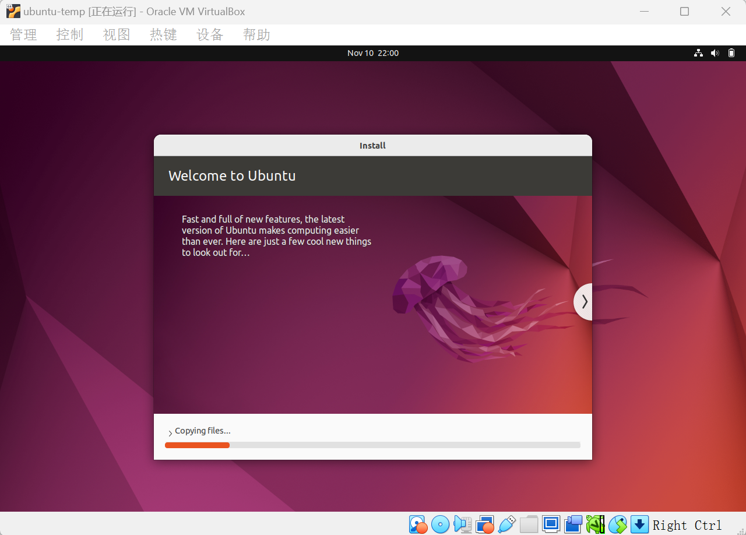Click the VirtualBox app icon in title bar
746x535 pixels.
click(x=13, y=12)
